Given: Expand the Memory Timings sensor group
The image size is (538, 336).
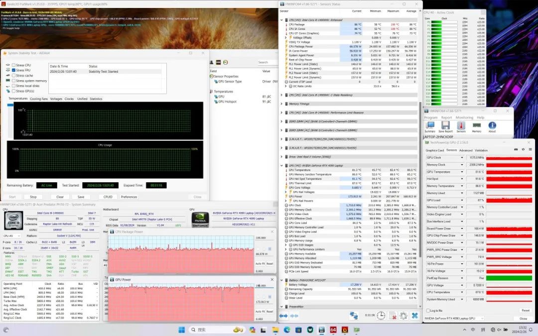Looking at the screenshot, I should click(x=281, y=104).
